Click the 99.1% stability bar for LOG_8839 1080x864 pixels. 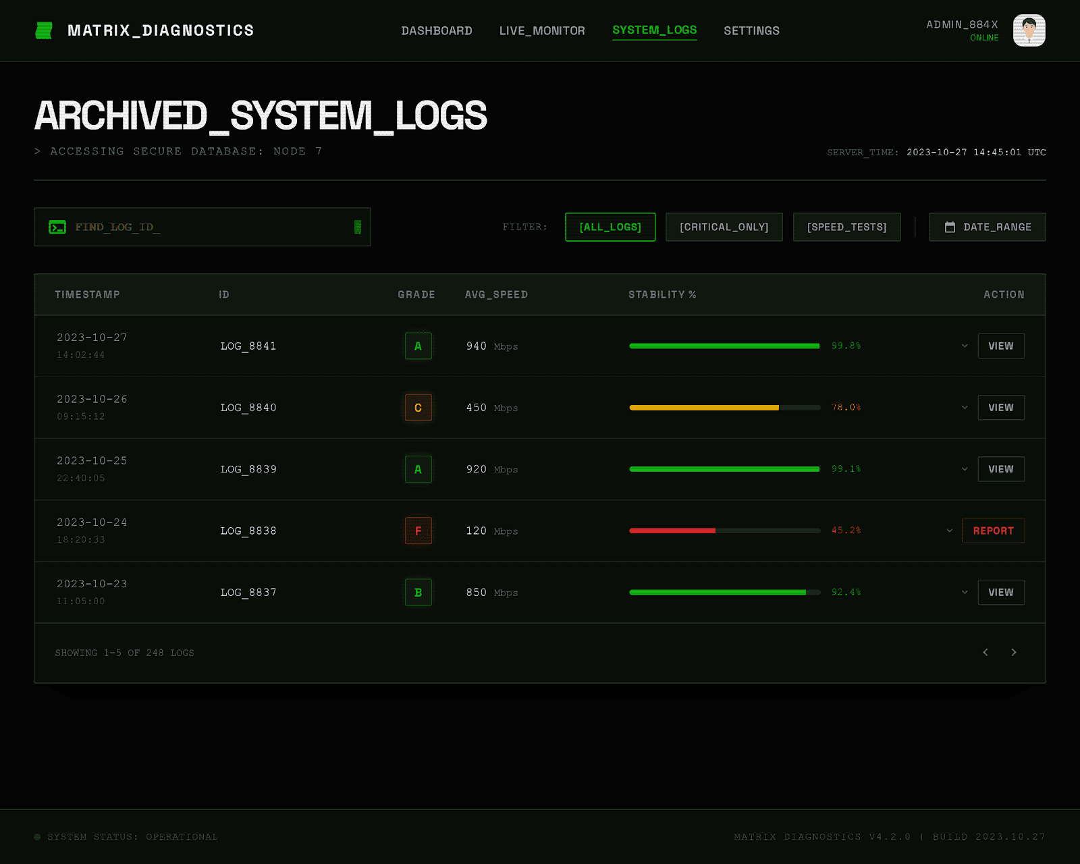point(724,469)
